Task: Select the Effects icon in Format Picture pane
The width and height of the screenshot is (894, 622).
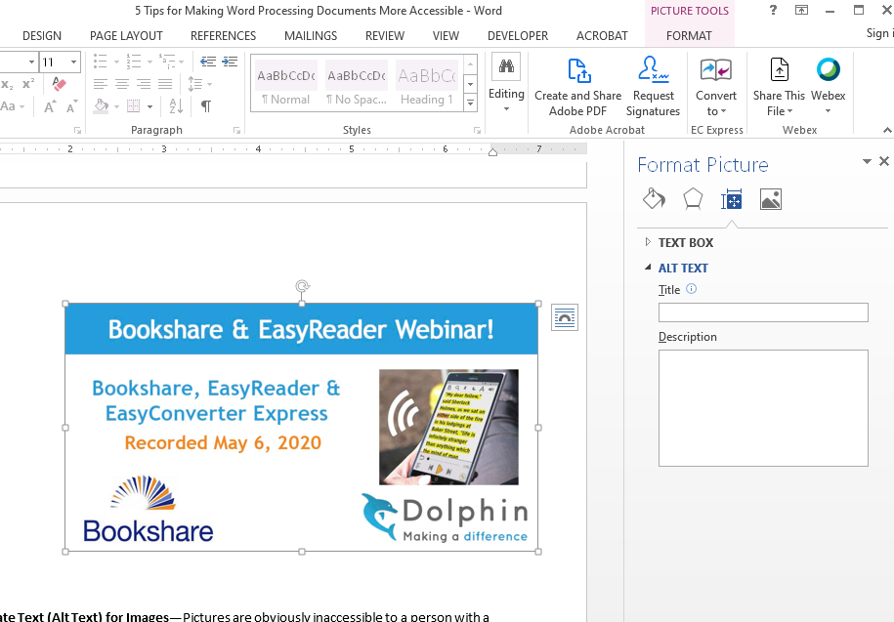Action: tap(693, 198)
